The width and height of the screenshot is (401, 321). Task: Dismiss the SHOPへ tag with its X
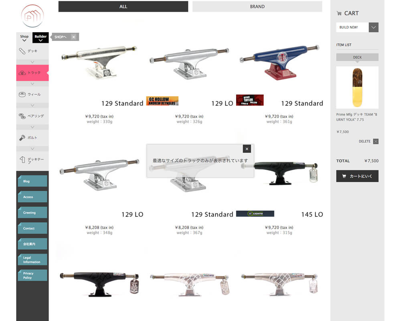point(74,37)
